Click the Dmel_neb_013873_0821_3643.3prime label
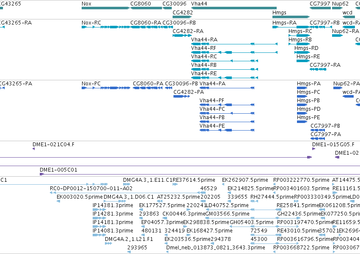360x254 pixels. (x=216, y=248)
